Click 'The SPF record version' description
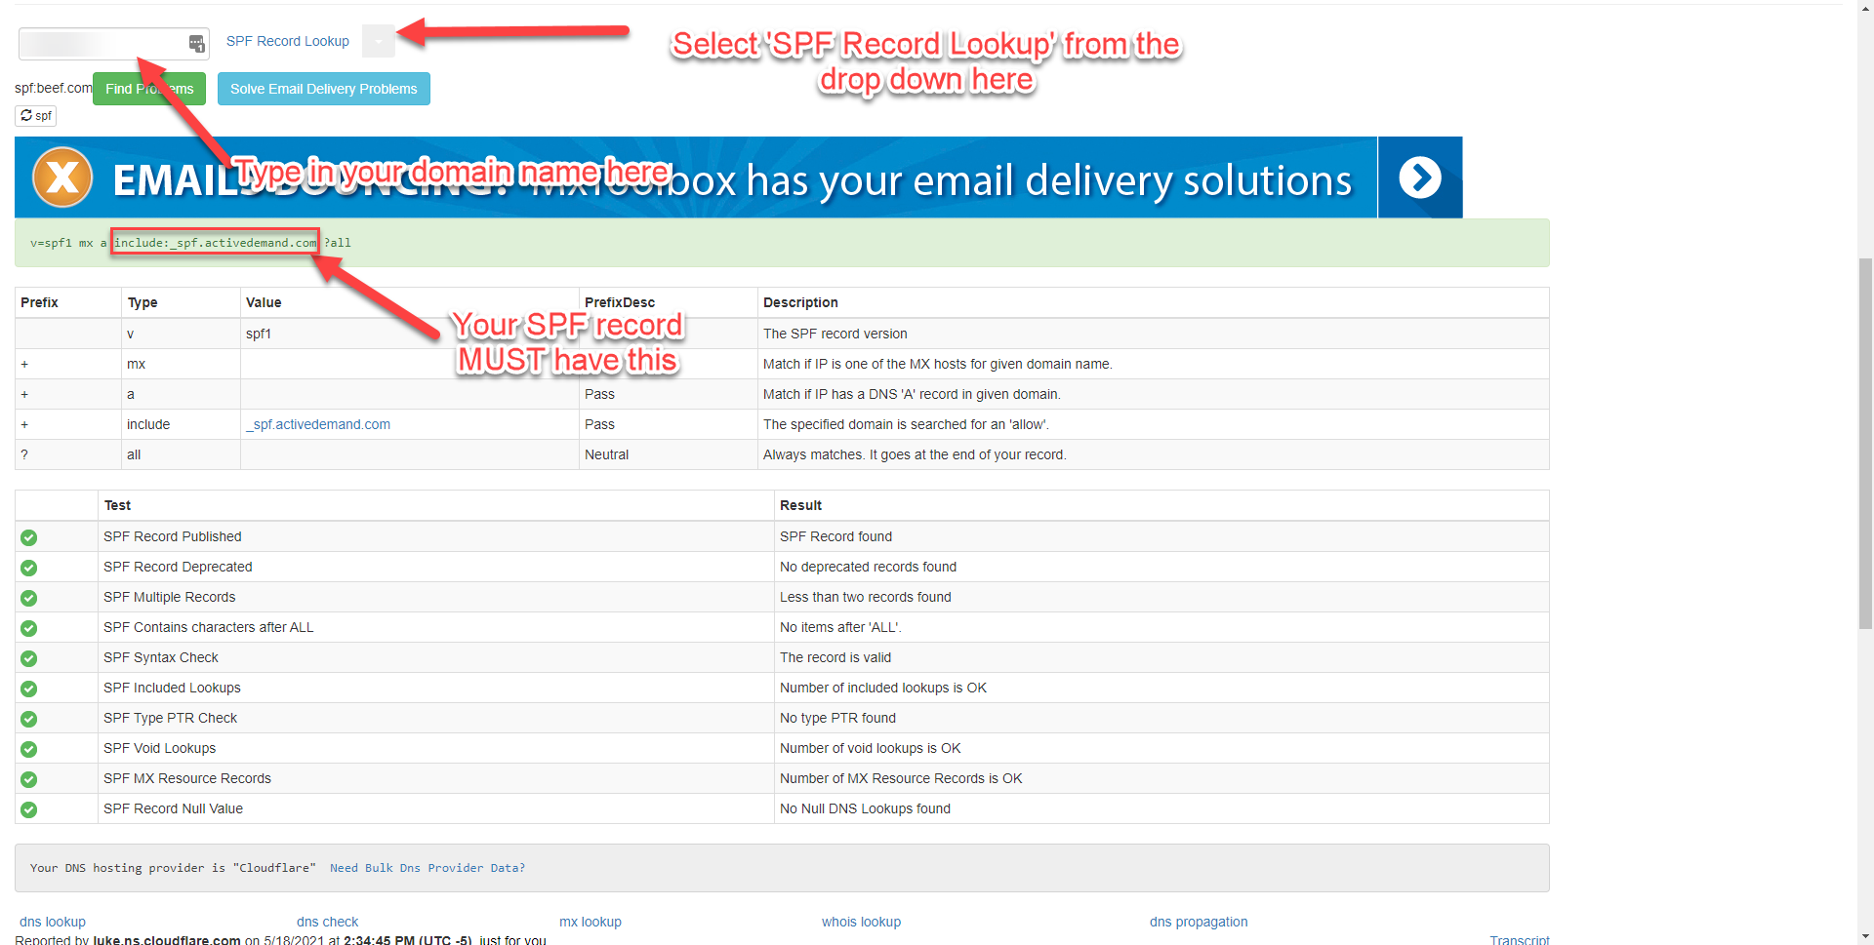 835,334
